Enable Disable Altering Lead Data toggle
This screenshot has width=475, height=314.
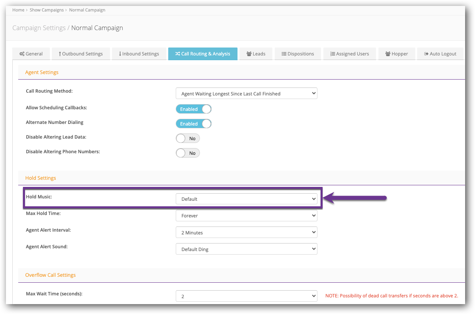188,139
